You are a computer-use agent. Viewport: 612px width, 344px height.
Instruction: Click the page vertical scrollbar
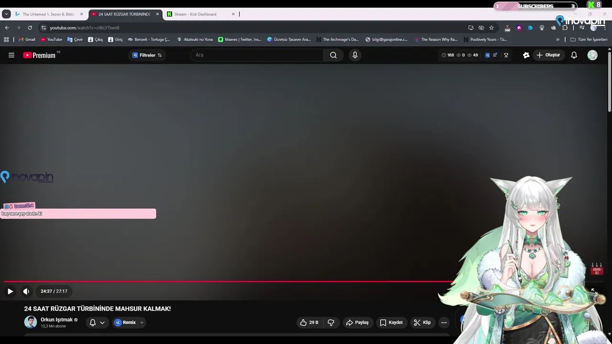(609, 81)
